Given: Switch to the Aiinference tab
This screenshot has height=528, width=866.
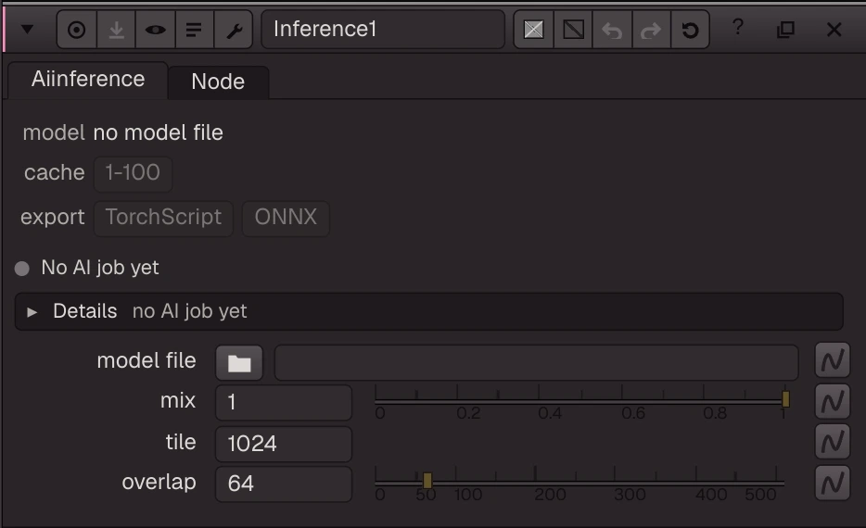Looking at the screenshot, I should (x=88, y=80).
